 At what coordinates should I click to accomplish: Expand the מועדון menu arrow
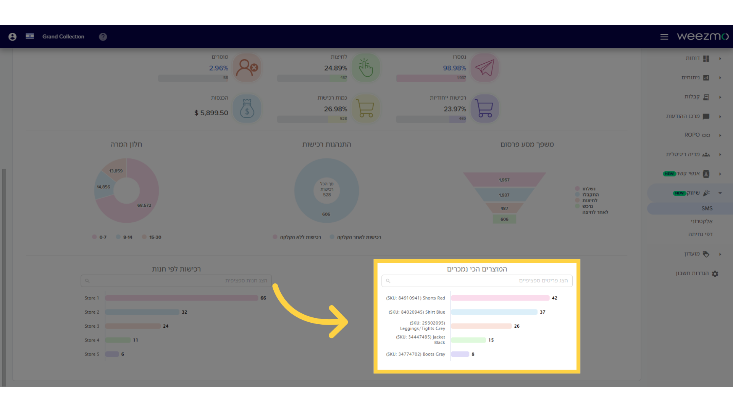pos(720,254)
